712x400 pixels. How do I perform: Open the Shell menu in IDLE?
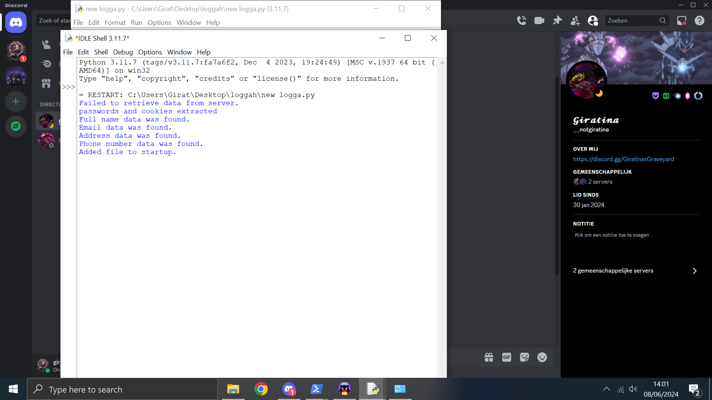click(x=101, y=52)
